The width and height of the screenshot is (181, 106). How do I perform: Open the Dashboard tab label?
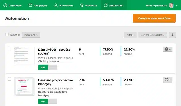[15, 5]
